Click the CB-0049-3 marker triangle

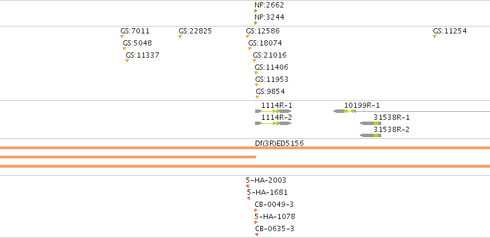[256, 210]
